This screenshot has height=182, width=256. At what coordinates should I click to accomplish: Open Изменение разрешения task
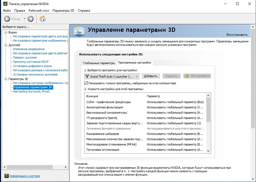pos(29,49)
